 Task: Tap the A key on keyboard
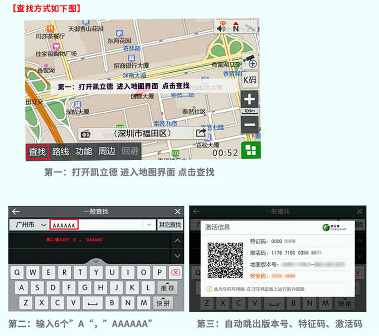point(22,287)
